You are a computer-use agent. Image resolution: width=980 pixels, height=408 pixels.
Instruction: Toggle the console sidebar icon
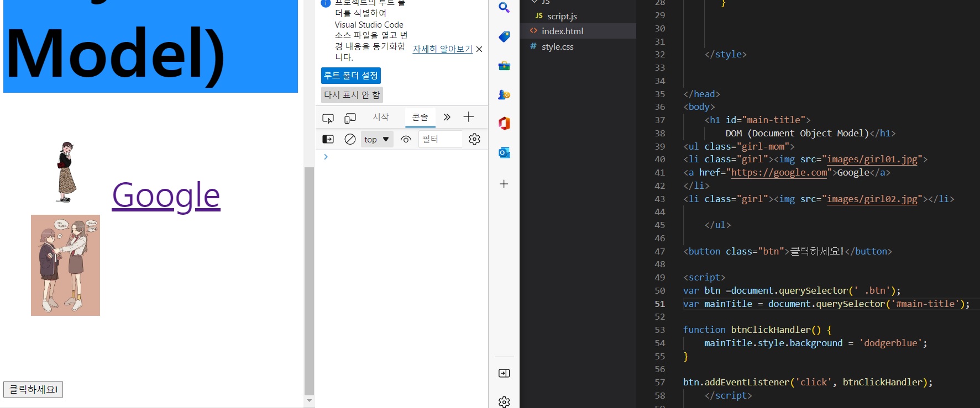click(328, 139)
